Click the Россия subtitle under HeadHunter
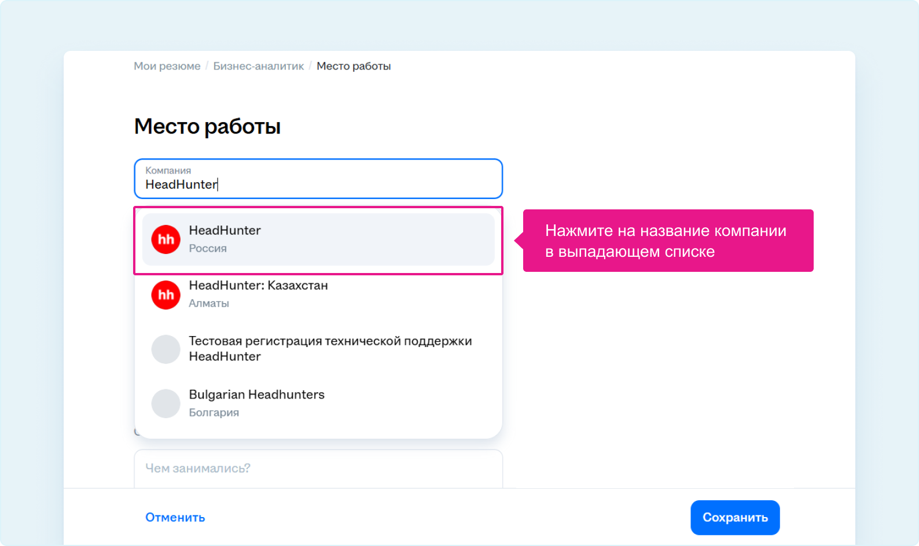 coord(208,249)
